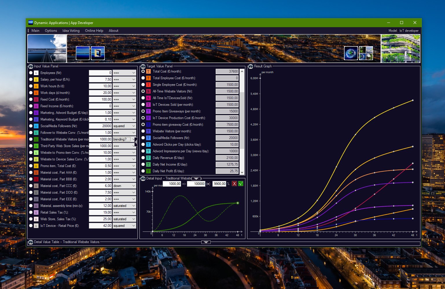
Task: Open the 'trending?' dropdown for Traditional Website Visitors
Action: pos(124,139)
